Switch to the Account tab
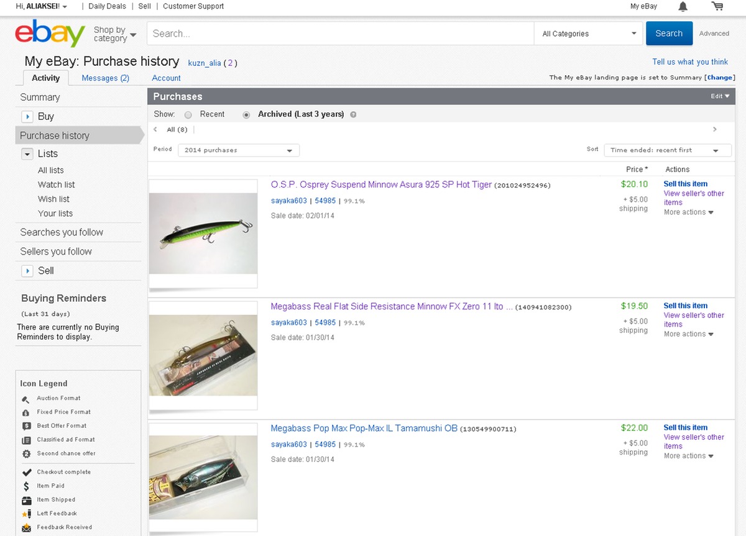 point(167,78)
